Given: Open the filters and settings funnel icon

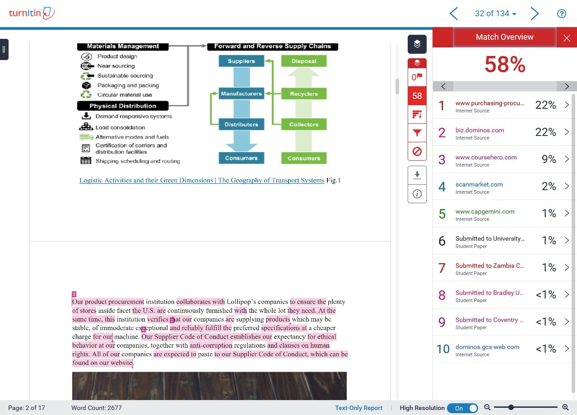Looking at the screenshot, I should pos(417,133).
